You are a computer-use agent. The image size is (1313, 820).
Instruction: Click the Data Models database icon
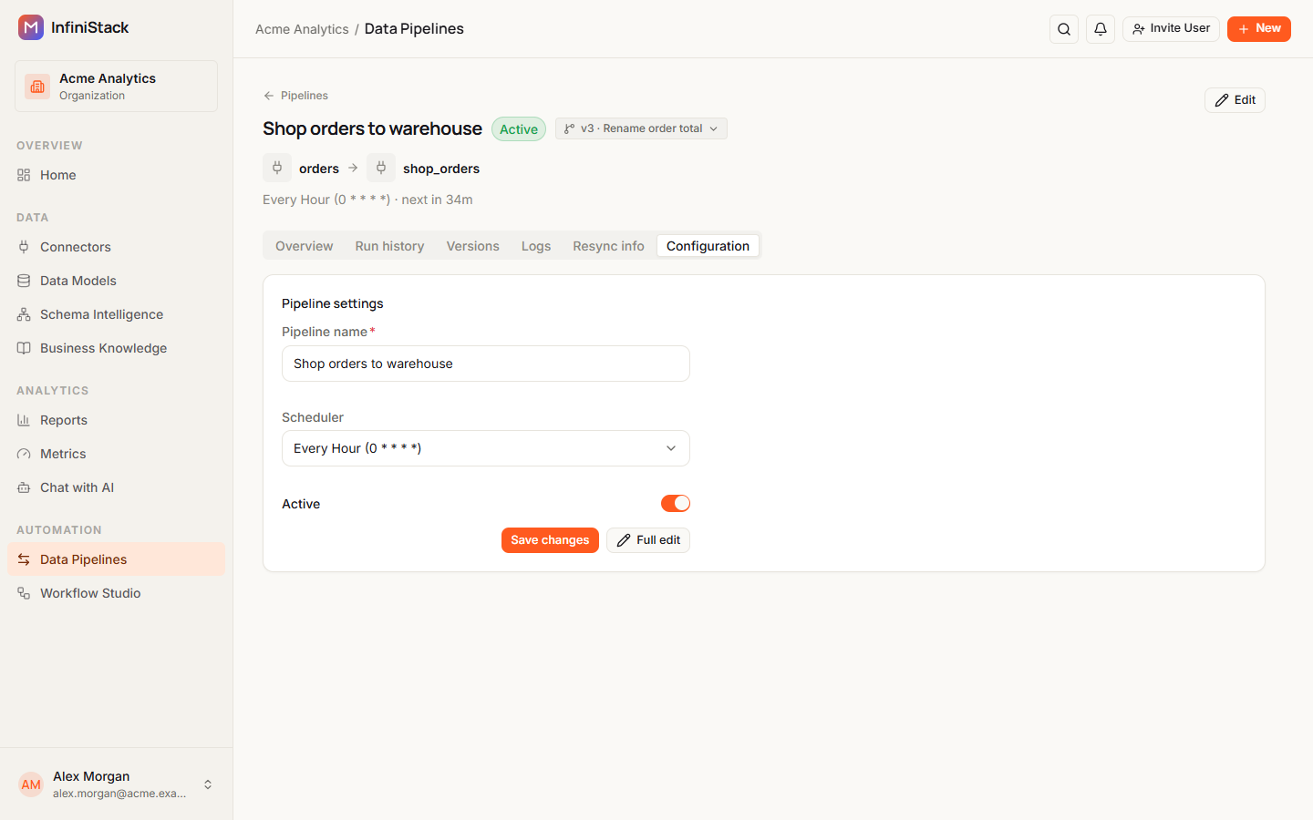[24, 281]
